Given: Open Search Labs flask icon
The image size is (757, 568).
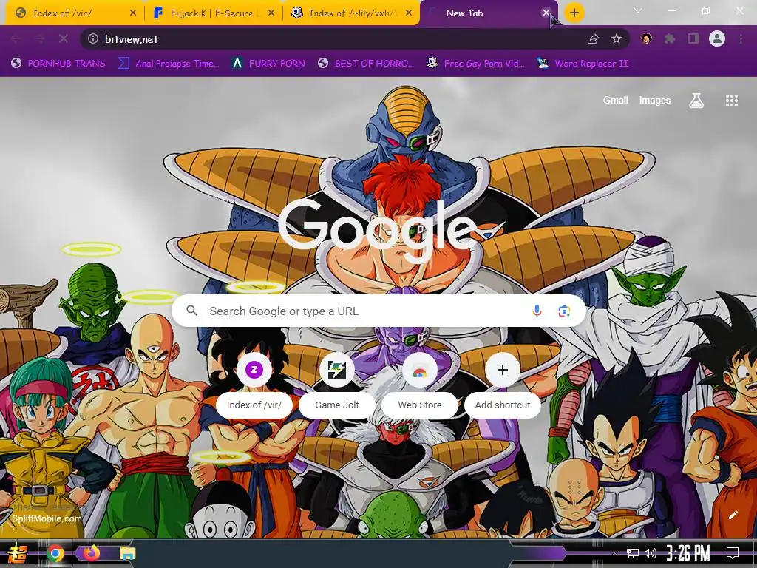Looking at the screenshot, I should 696,101.
